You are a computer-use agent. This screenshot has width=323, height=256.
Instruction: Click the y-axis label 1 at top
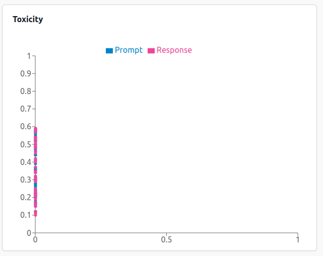29,56
